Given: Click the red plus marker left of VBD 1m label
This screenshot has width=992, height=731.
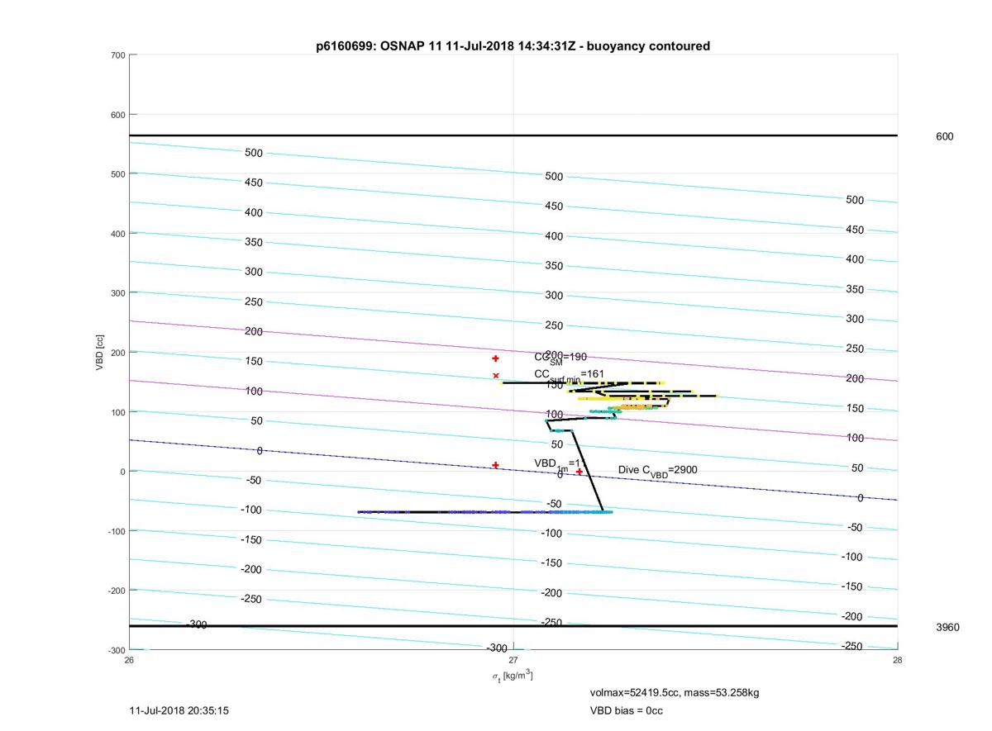Looking at the screenshot, I should [495, 465].
